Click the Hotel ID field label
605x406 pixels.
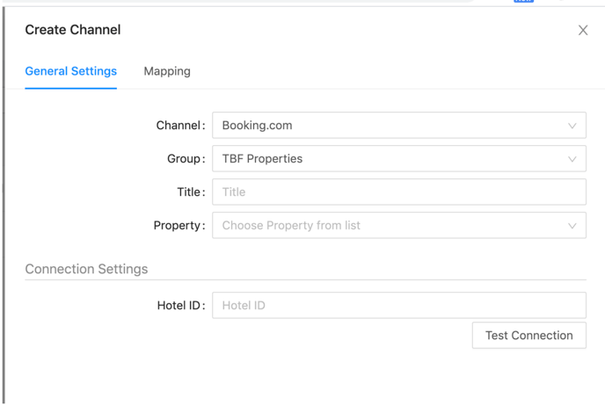coord(180,305)
